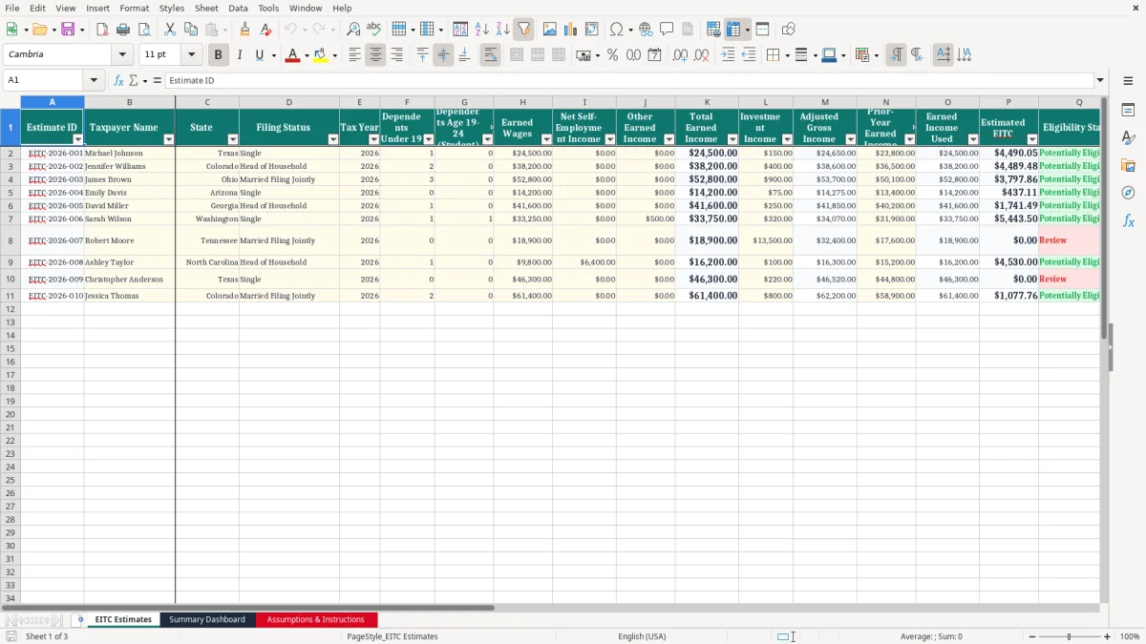
Task: Toggle Center Vertically alignment
Action: pyautogui.click(x=443, y=55)
